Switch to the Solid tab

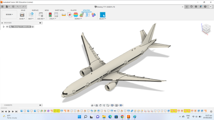tap(23, 10)
